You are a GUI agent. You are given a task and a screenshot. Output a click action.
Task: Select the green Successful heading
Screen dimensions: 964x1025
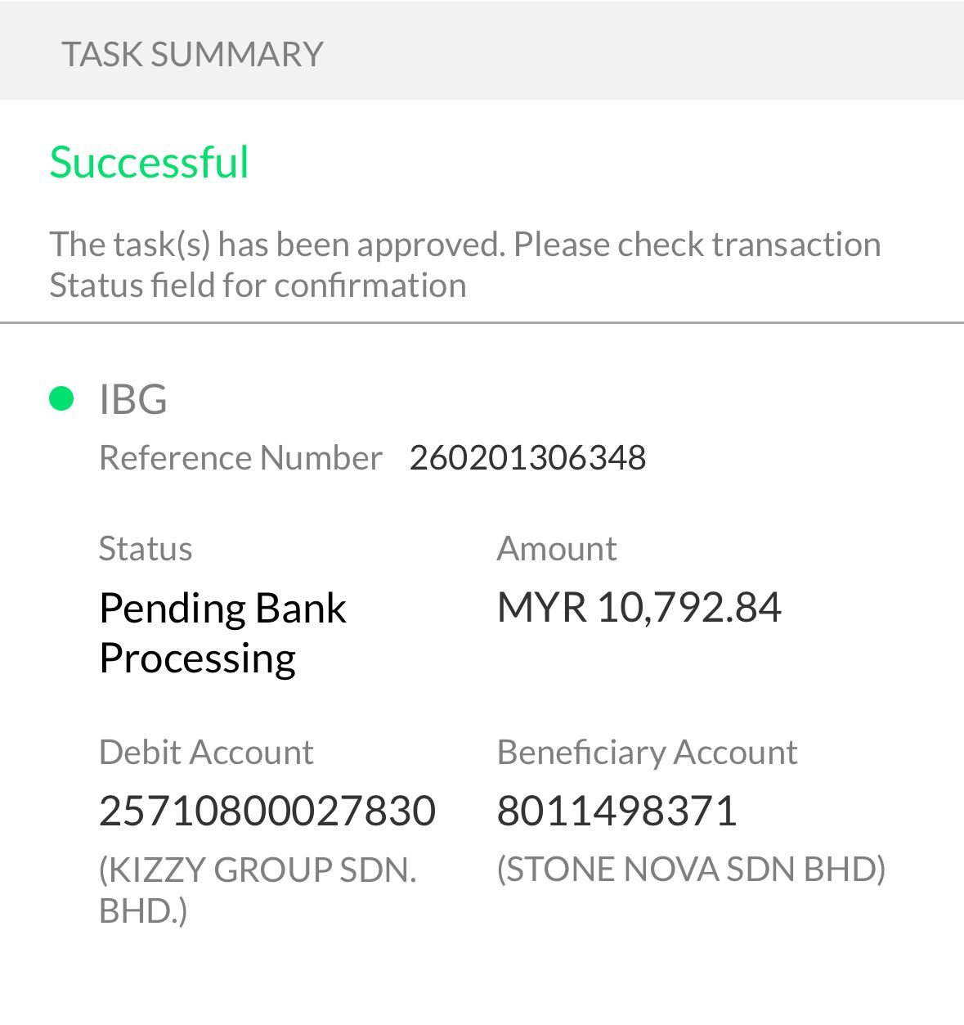tap(149, 161)
